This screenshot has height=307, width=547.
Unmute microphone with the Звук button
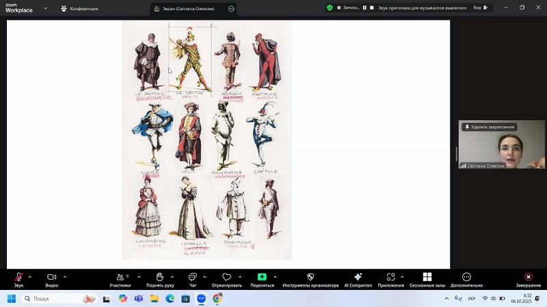point(18,278)
